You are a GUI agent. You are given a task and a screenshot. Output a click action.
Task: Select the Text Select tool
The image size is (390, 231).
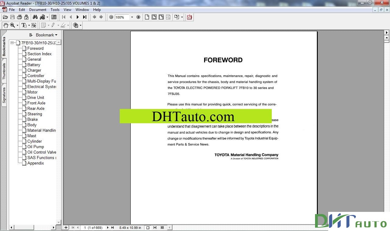pos(24,25)
